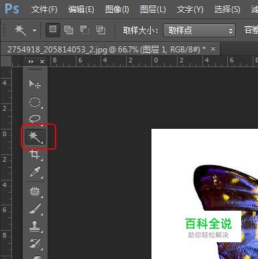The width and height of the screenshot is (258, 259).
Task: Open the 图像(I) menu
Action: (117, 9)
